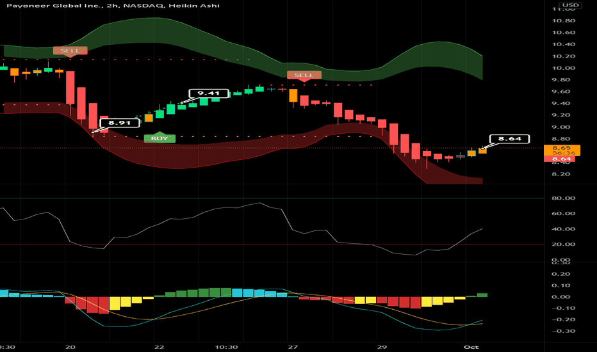The height and width of the screenshot is (352, 597).
Task: Click the USD currency button
Action: tap(571, 5)
